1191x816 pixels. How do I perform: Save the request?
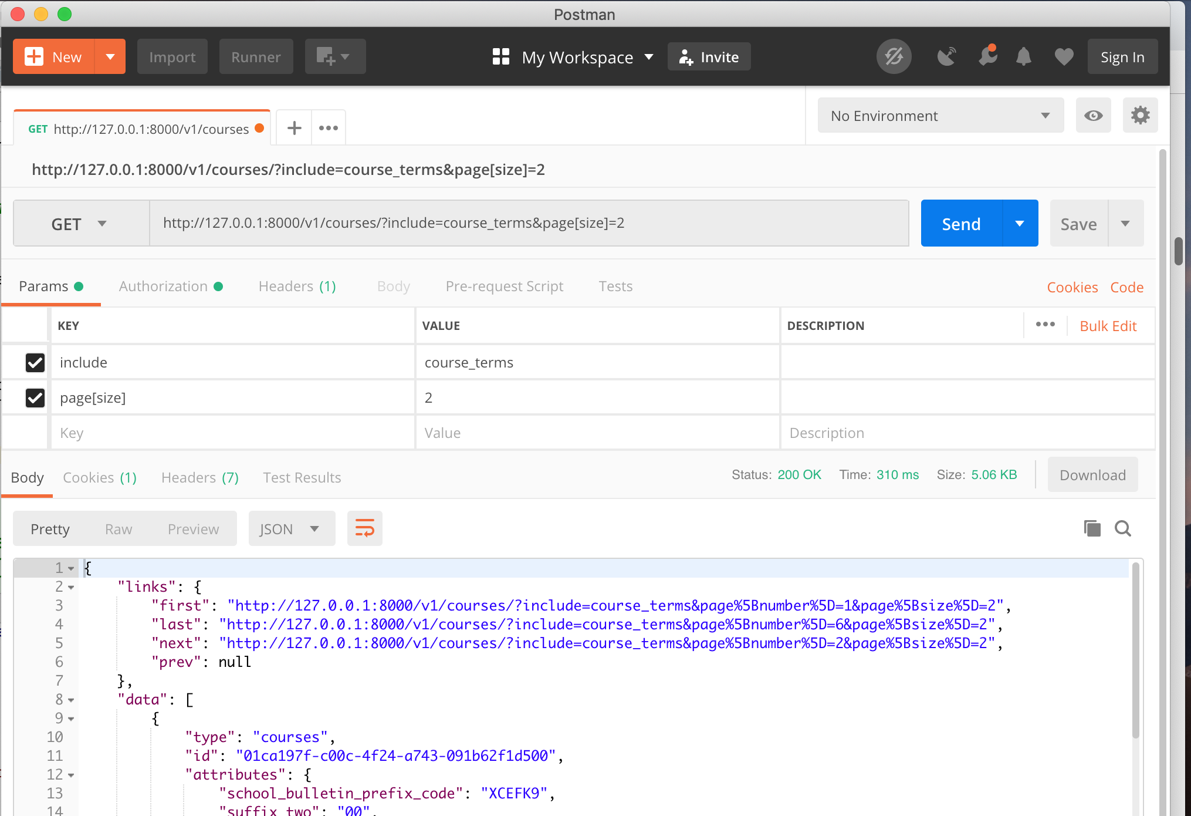(1078, 224)
